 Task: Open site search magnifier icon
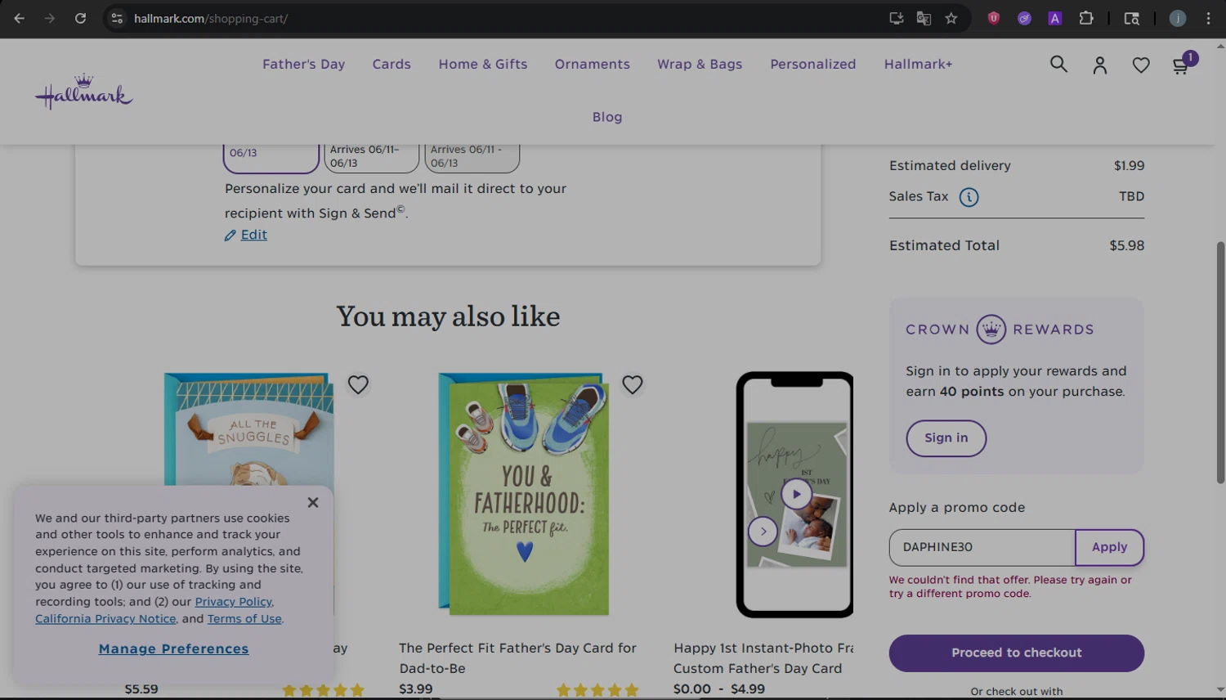[x=1058, y=64]
